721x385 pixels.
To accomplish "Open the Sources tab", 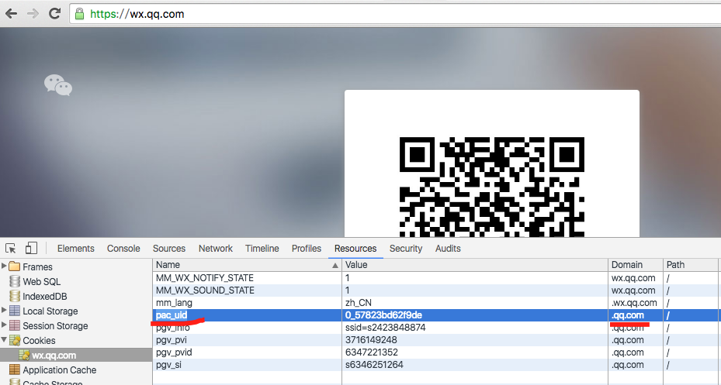I will [x=168, y=248].
